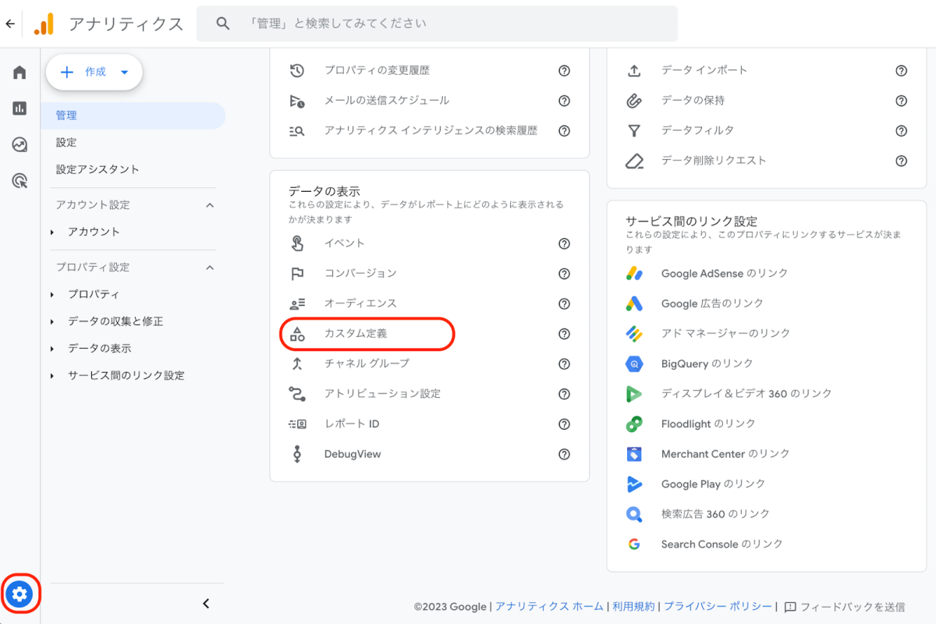Click フィードバックを送信 in footer
The width and height of the screenshot is (936, 624).
point(845,606)
